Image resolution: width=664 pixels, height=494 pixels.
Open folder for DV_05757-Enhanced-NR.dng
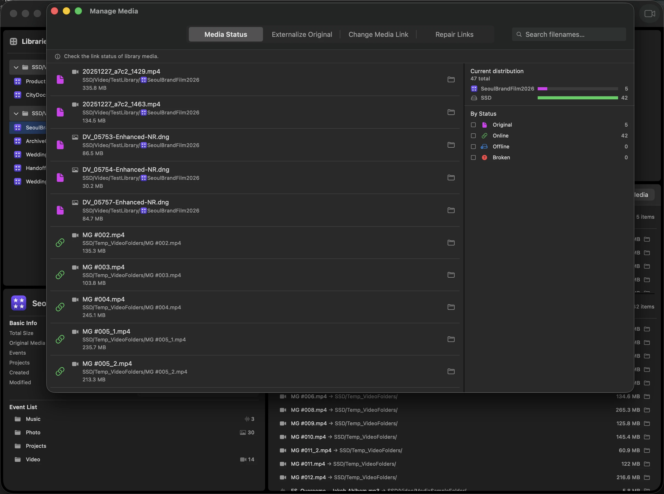point(451,210)
